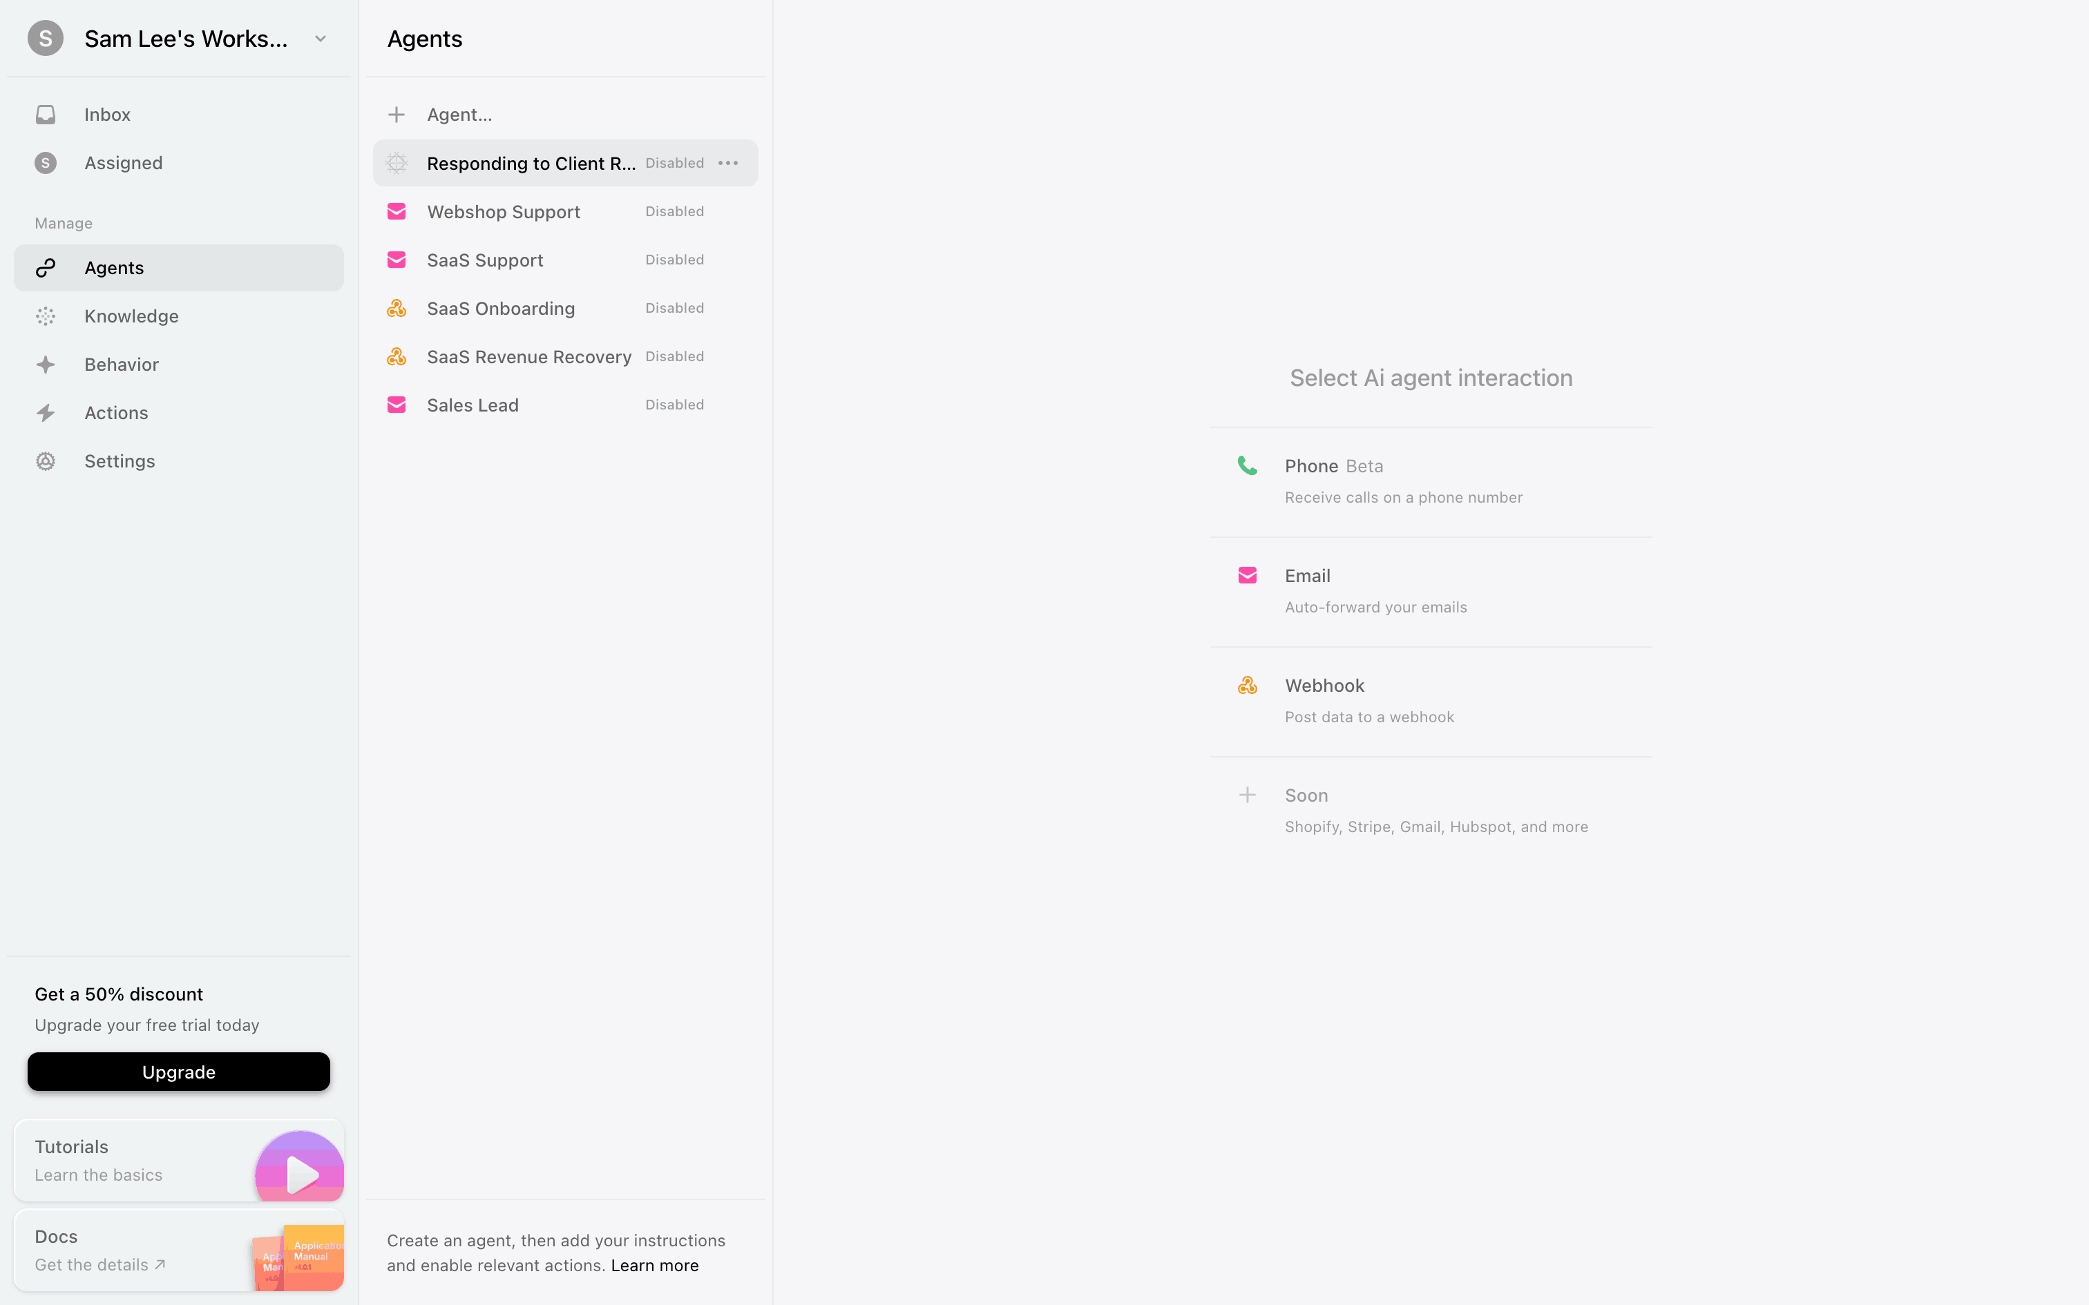Select the Webshop Support agent
The image size is (2089, 1305).
pyautogui.click(x=504, y=213)
